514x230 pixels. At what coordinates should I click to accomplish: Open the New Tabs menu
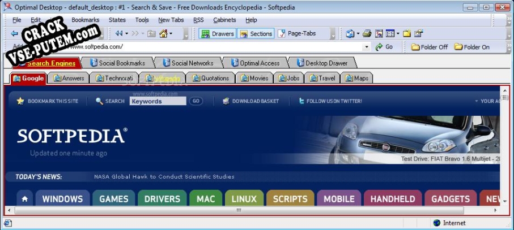171,20
